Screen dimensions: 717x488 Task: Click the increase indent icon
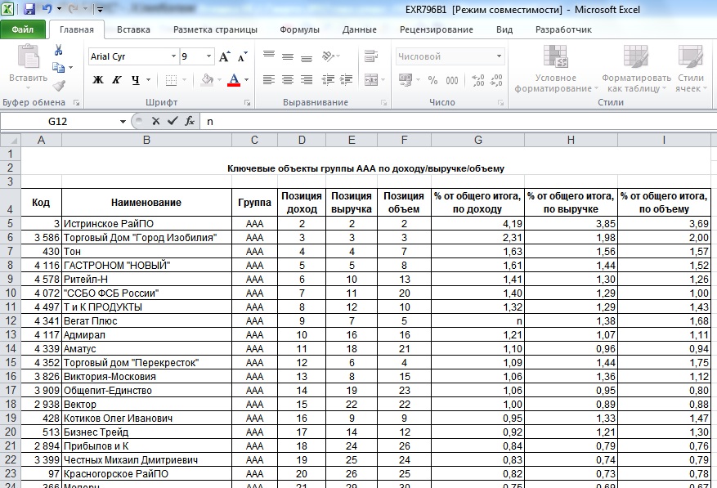[x=346, y=80]
